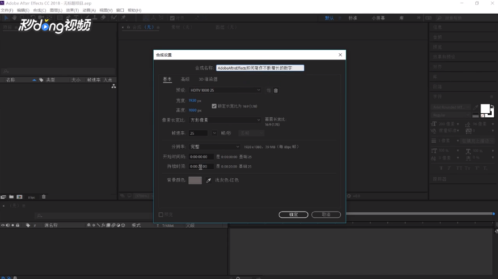The width and height of the screenshot is (498, 279).
Task: Click the trash icon beside the preset dropdown
Action: [x=276, y=91]
